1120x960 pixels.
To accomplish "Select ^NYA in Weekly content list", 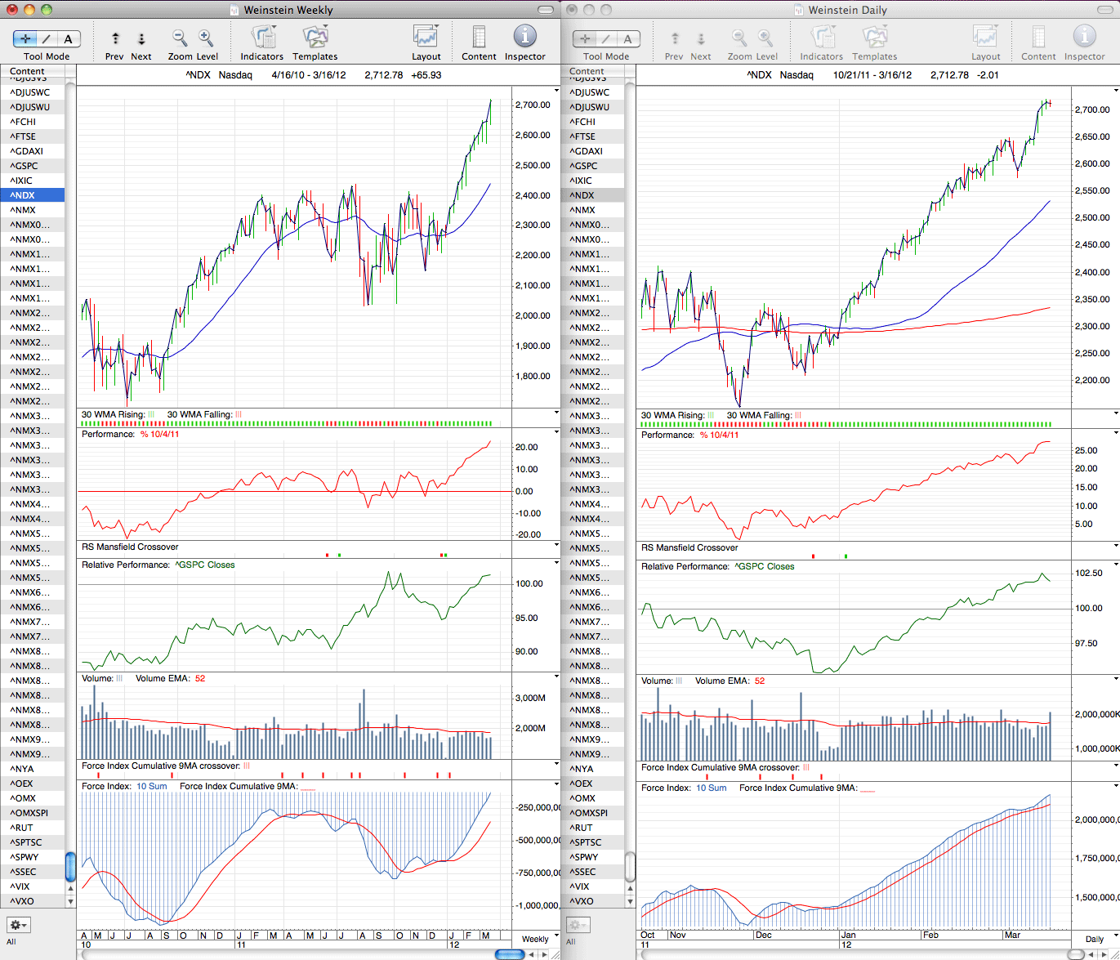I will pyautogui.click(x=33, y=769).
